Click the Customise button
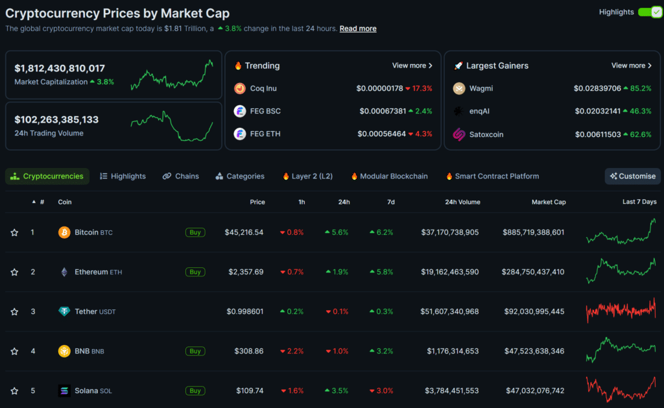Image resolution: width=664 pixels, height=408 pixels. [633, 176]
